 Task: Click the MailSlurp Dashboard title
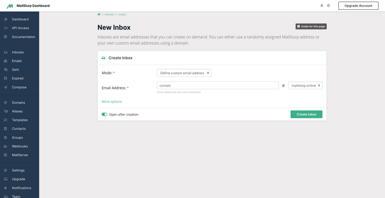[33, 6]
